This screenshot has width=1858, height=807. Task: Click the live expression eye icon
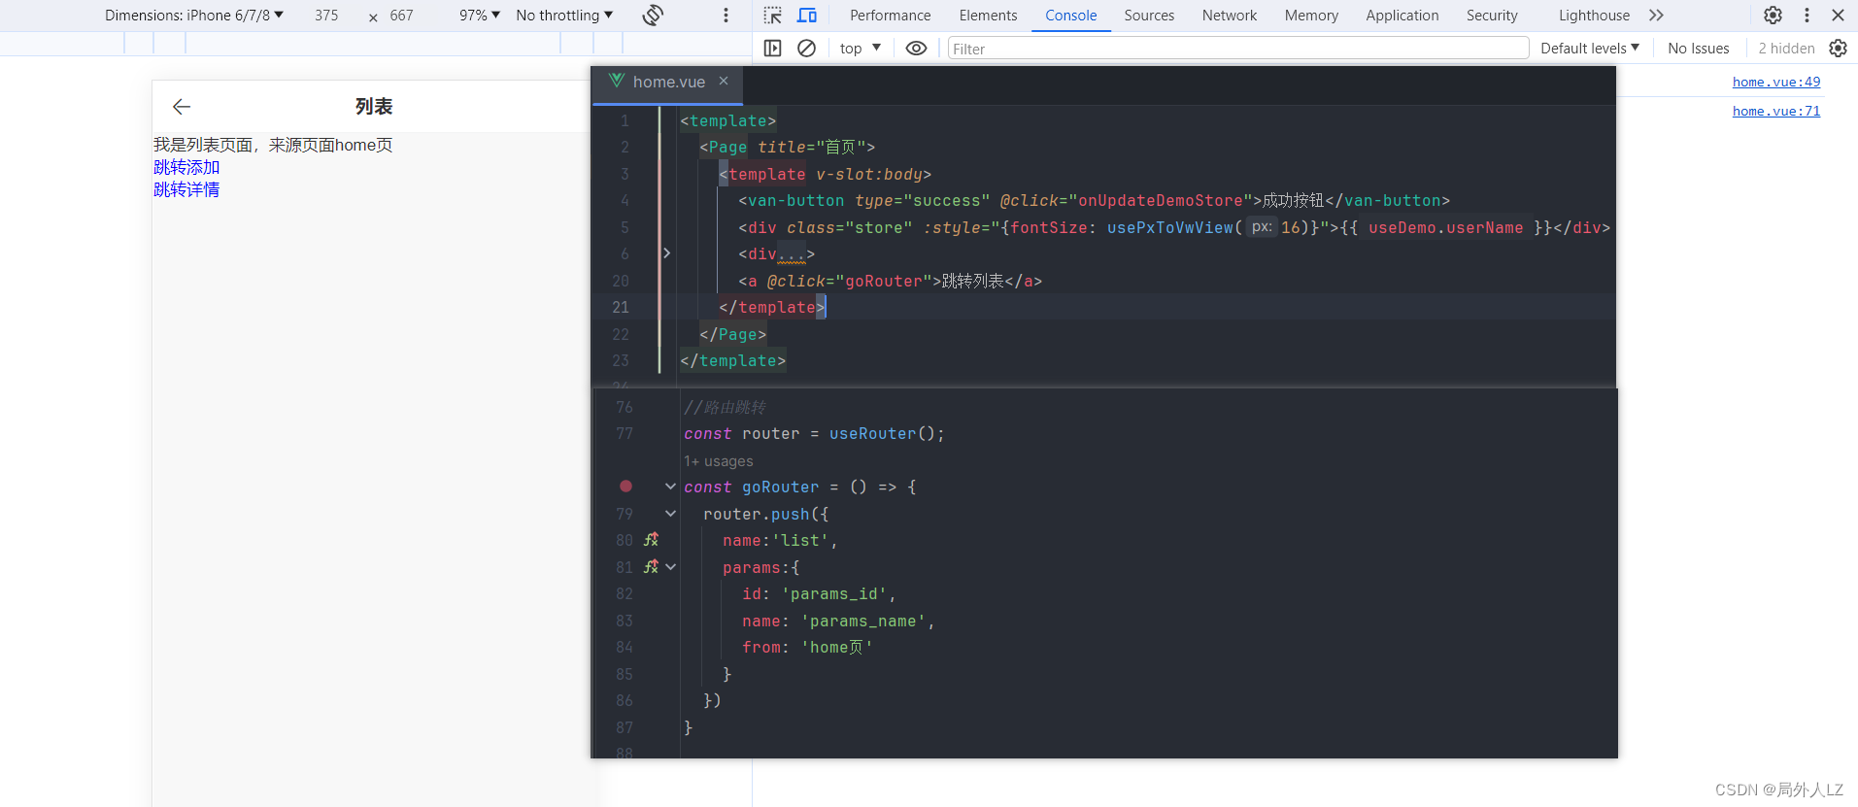tap(916, 48)
